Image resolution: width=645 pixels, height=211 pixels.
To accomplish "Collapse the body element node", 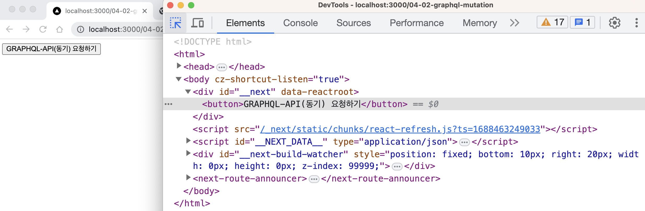I will tap(179, 79).
